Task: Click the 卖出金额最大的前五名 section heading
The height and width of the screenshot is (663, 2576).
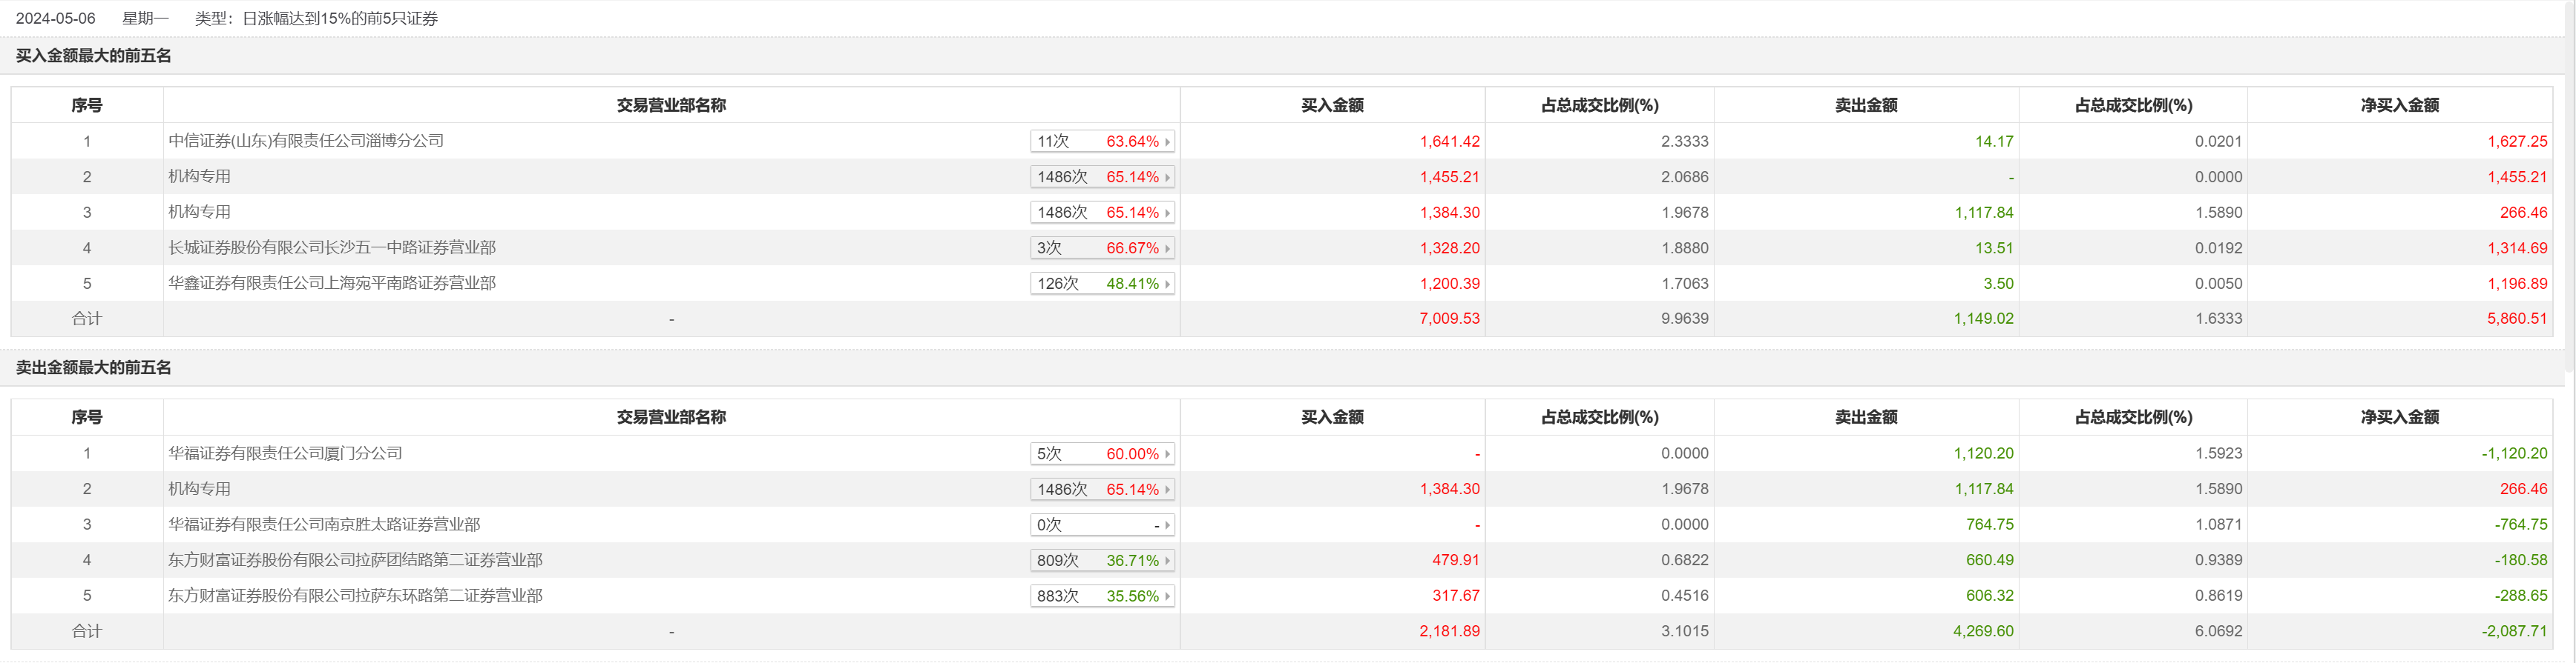Action: tap(94, 368)
